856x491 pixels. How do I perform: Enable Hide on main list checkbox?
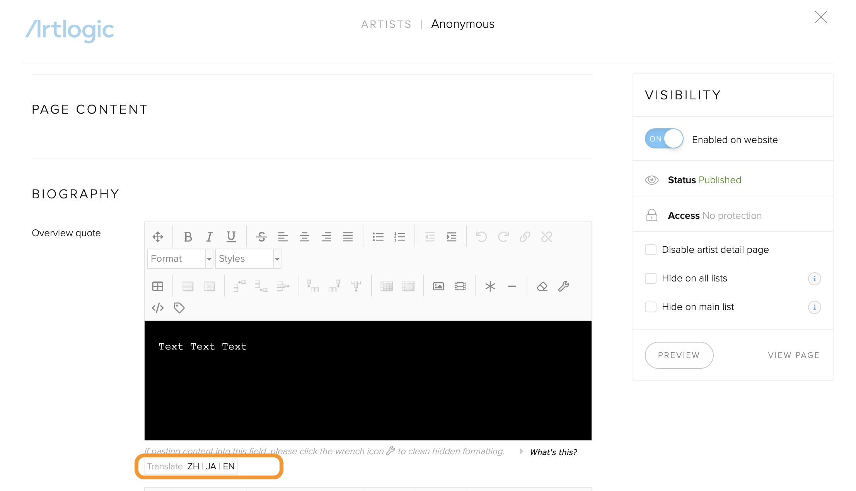click(651, 307)
